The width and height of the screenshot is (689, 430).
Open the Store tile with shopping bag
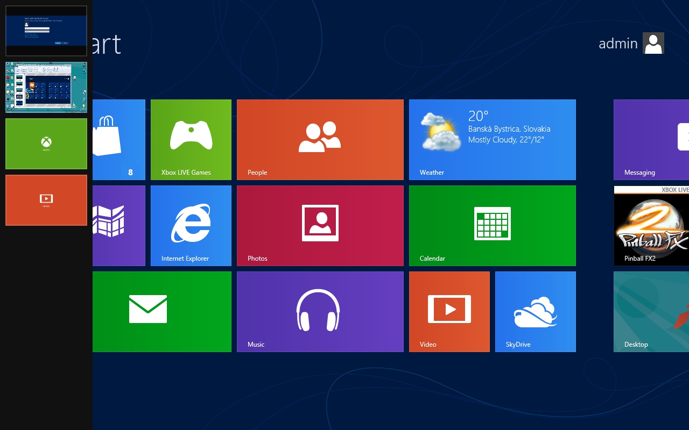tap(119, 140)
